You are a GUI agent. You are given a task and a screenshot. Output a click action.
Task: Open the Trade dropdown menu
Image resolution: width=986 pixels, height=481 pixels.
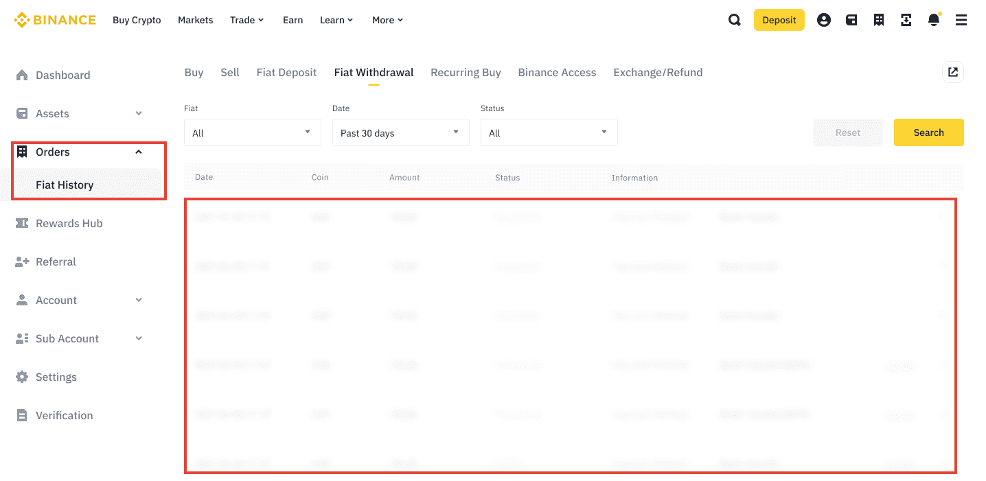click(247, 20)
